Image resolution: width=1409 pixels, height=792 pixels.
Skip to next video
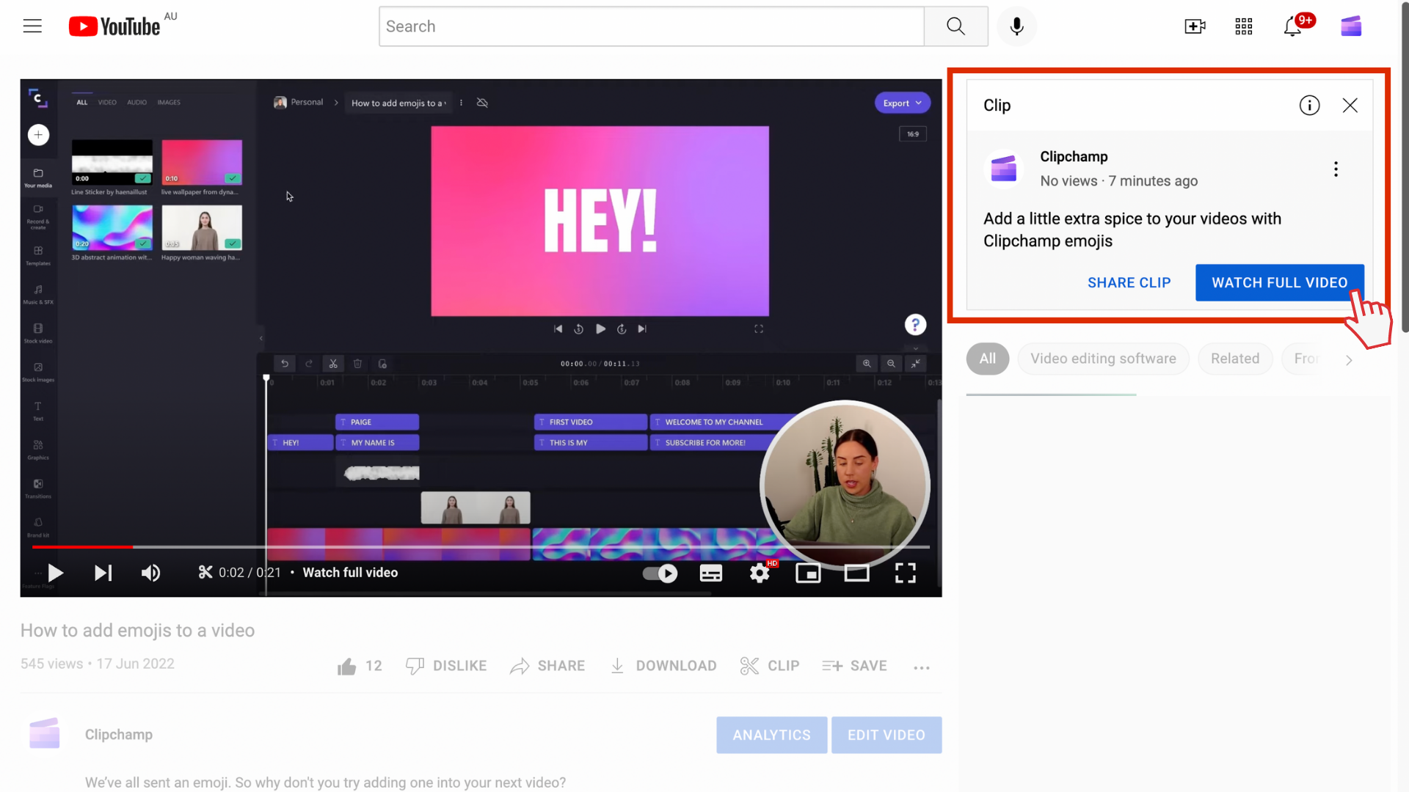tap(103, 573)
